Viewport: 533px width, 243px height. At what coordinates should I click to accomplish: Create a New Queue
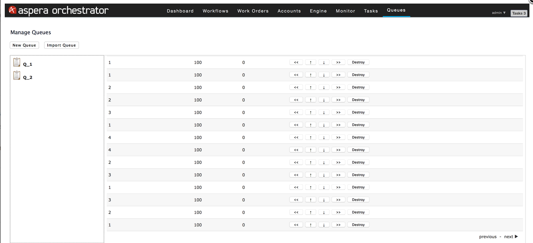pos(24,45)
